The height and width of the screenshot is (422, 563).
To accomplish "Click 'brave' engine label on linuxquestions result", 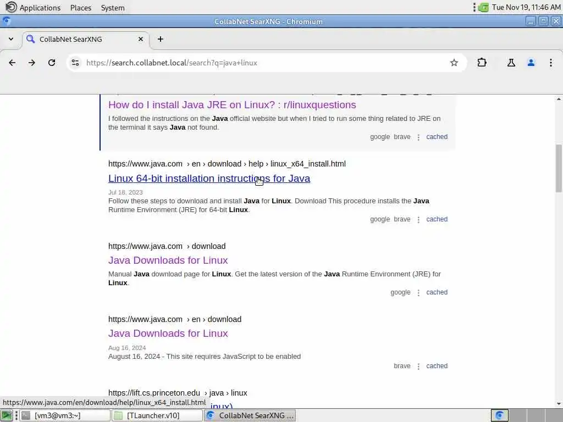I will 402,137.
